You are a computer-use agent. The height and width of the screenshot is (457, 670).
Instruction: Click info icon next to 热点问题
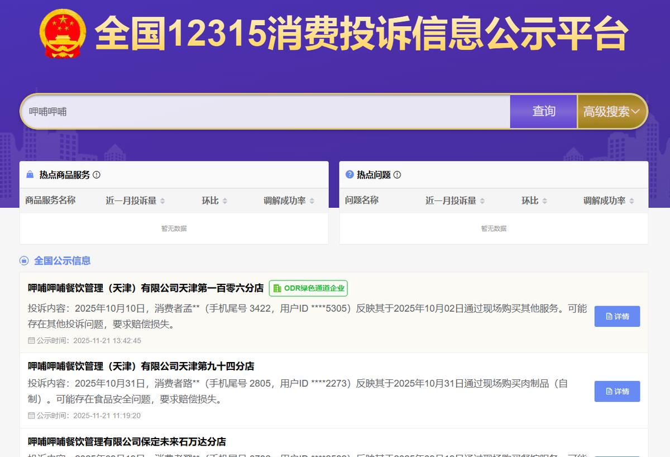tap(397, 175)
